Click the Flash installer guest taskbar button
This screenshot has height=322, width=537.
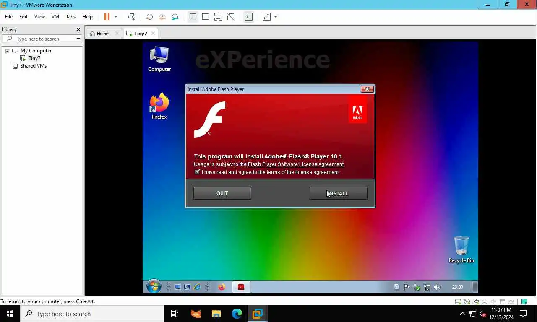pyautogui.click(x=241, y=287)
